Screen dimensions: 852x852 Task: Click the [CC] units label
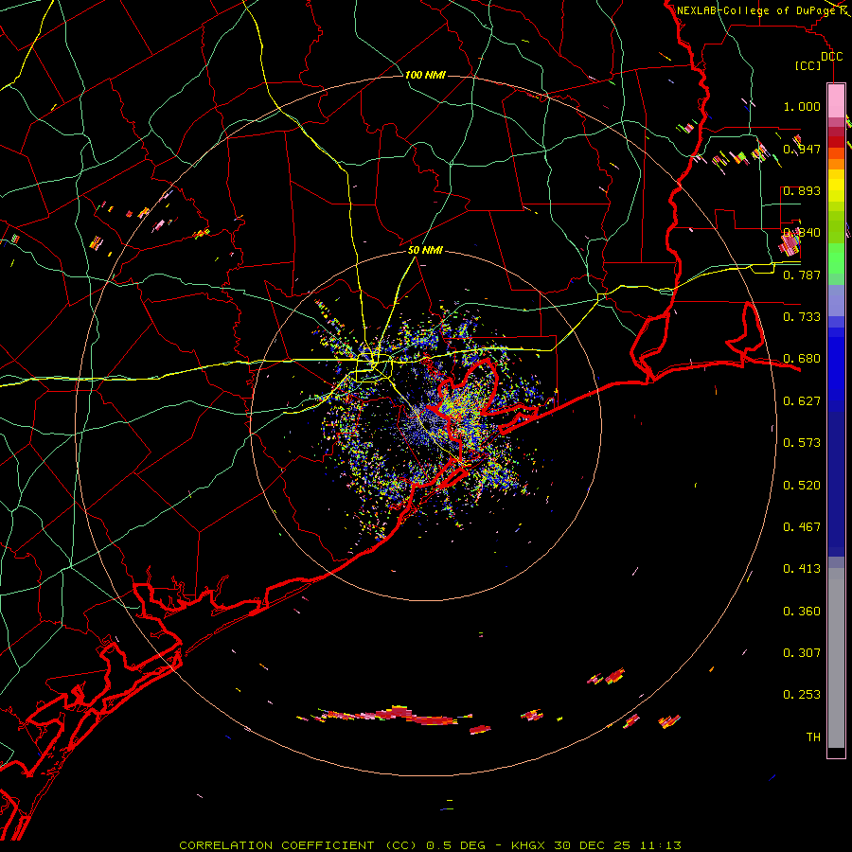(808, 66)
